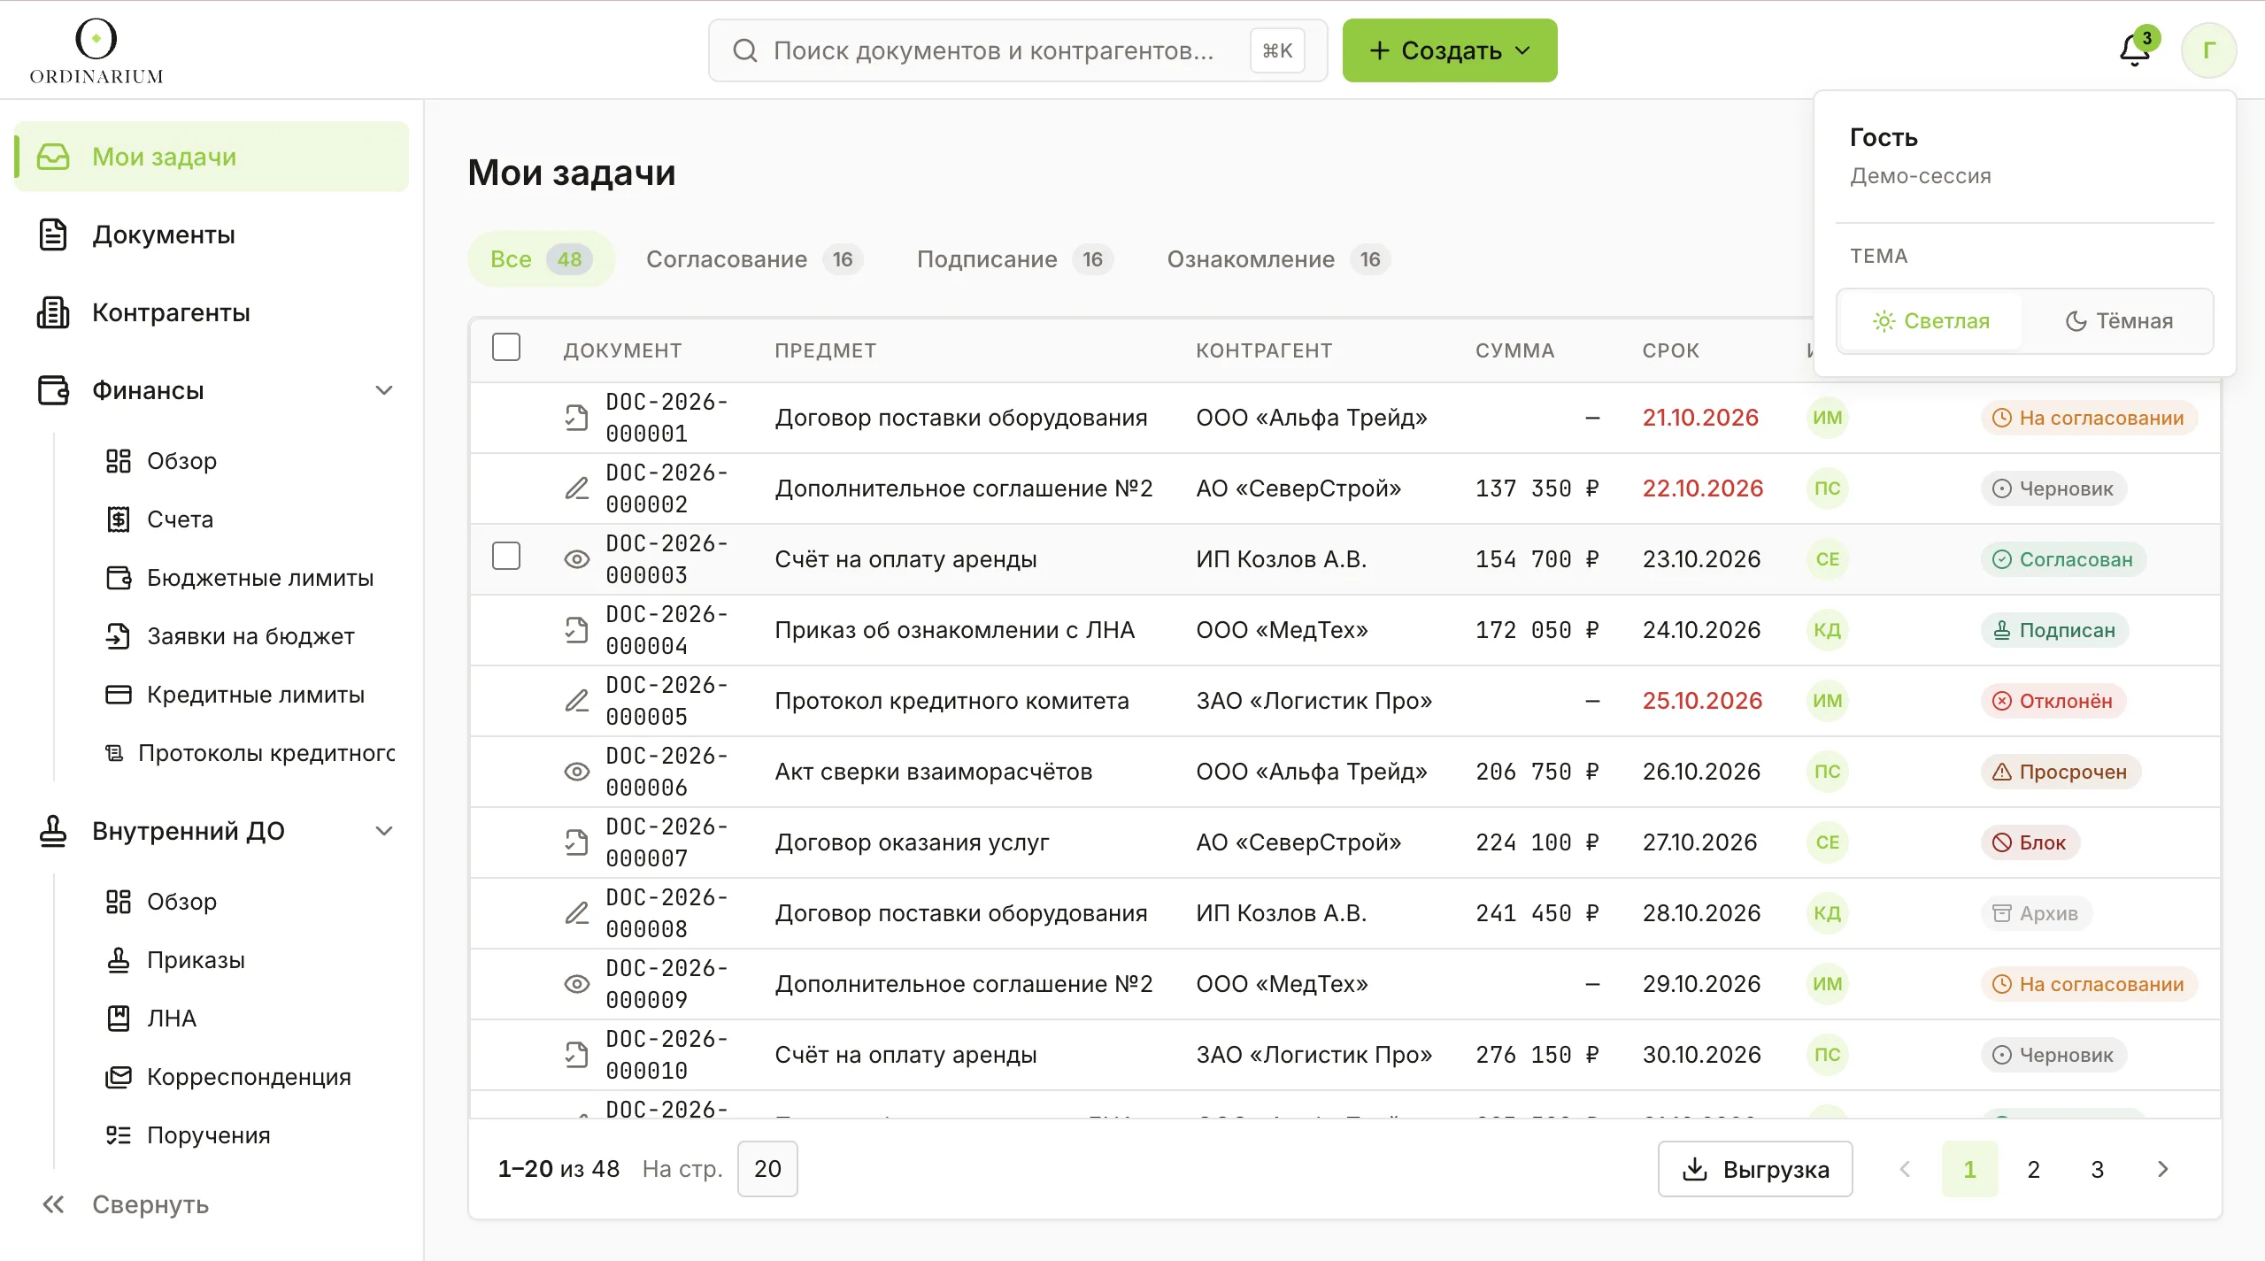The width and height of the screenshot is (2265, 1261).
Task: Open Корреспонденция in sidebar
Action: click(x=227, y=1077)
